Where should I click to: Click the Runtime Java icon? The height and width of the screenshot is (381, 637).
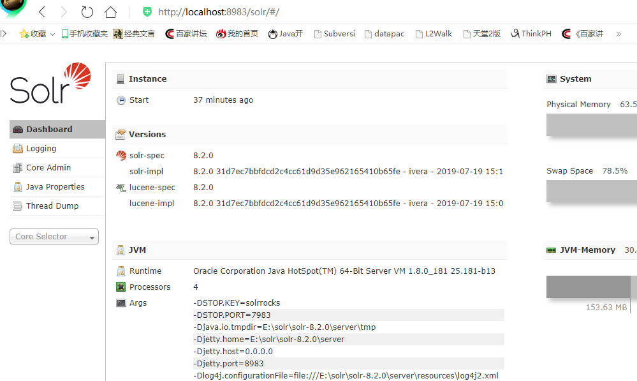point(121,271)
